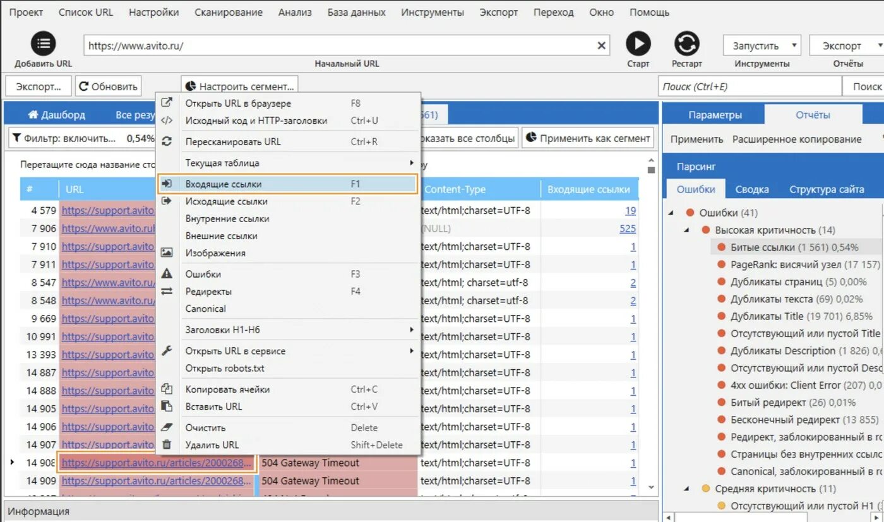Click the Применить button in reports panel

point(696,139)
